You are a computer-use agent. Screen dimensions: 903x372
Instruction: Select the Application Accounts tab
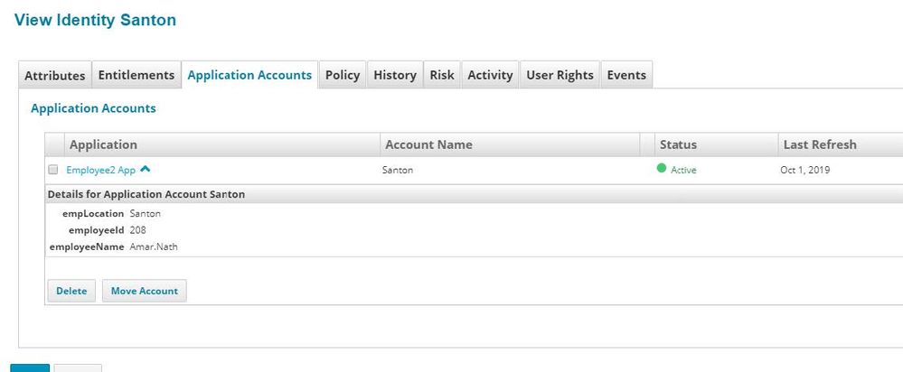coord(249,75)
